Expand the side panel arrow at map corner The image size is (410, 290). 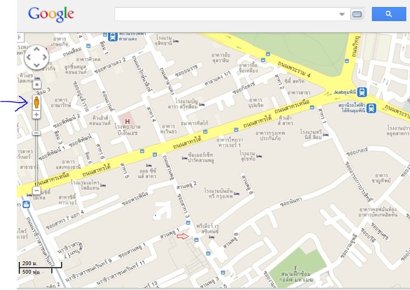click(20, 37)
